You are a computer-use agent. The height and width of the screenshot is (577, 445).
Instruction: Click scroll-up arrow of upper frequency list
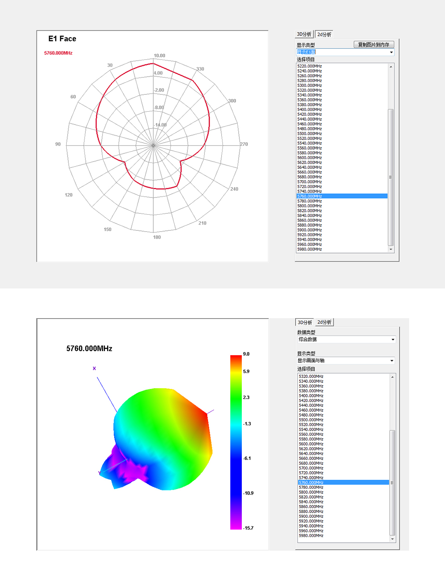(x=391, y=66)
